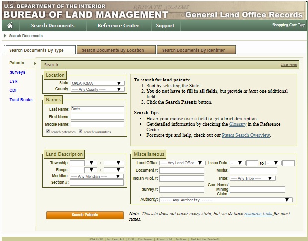Screen dimensions: 308x241
Task: Open the Patent Search Overview link
Action: coord(246,135)
